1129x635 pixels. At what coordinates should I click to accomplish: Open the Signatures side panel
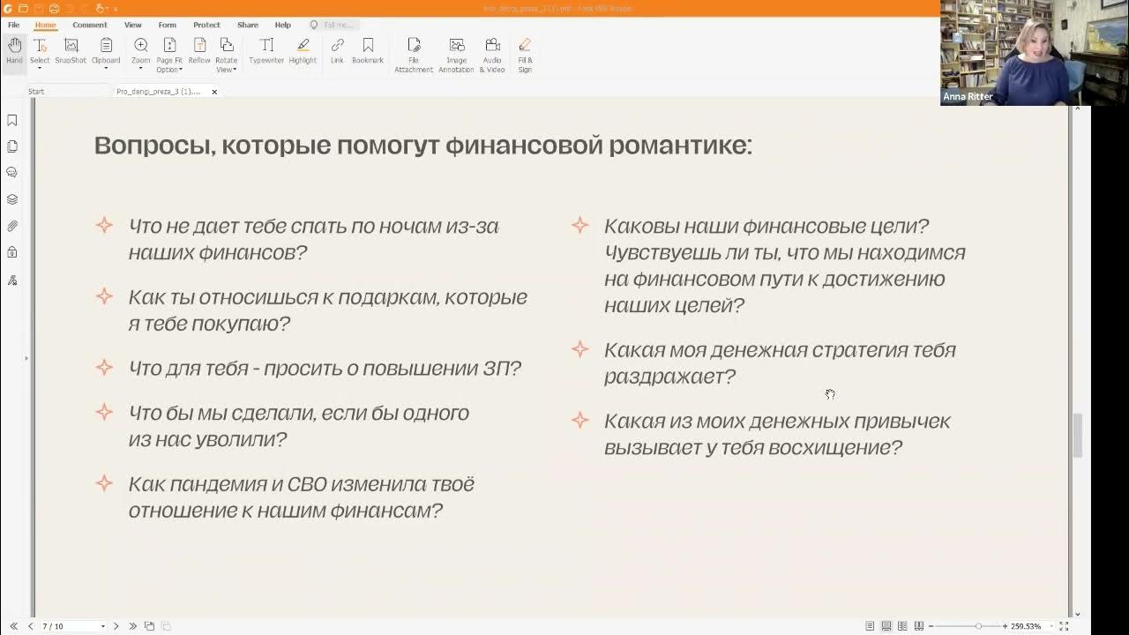[12, 280]
